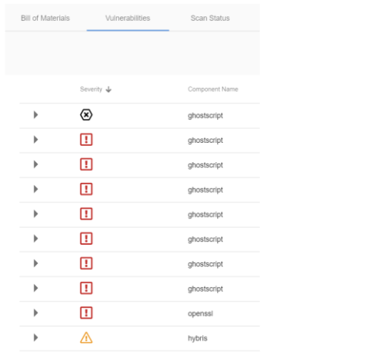Expand the last ghostscript row above openssl
Screen dimensions: 381x352
(36, 288)
